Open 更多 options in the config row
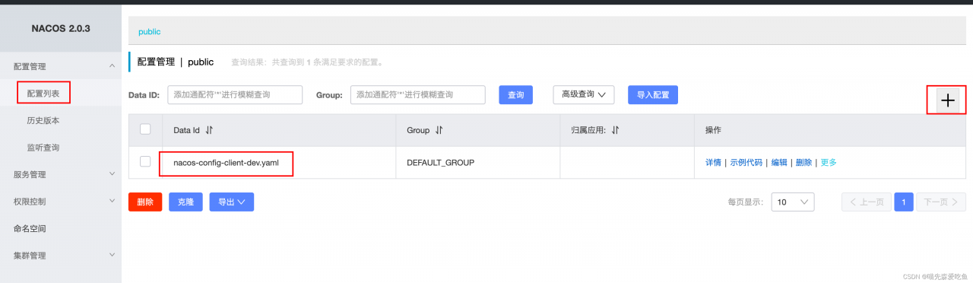 click(829, 162)
